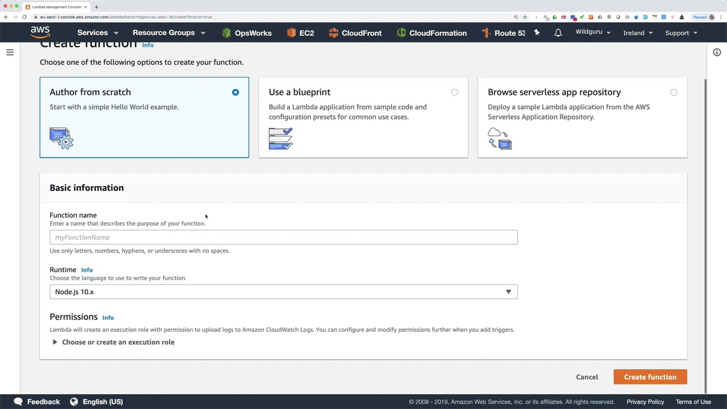Close the Lambda Management Console tab

click(86, 7)
